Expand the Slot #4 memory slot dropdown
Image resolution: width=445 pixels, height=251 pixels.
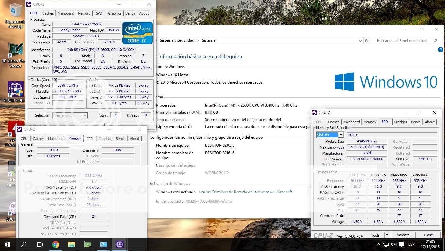(x=341, y=135)
